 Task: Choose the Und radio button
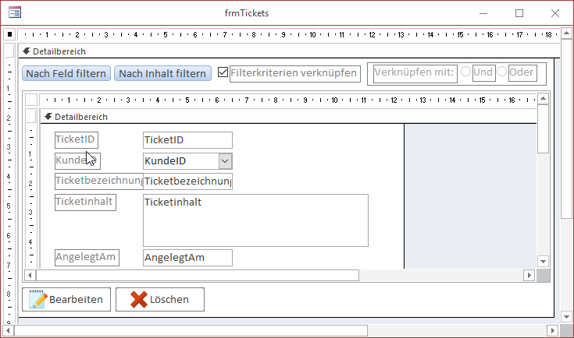[465, 71]
